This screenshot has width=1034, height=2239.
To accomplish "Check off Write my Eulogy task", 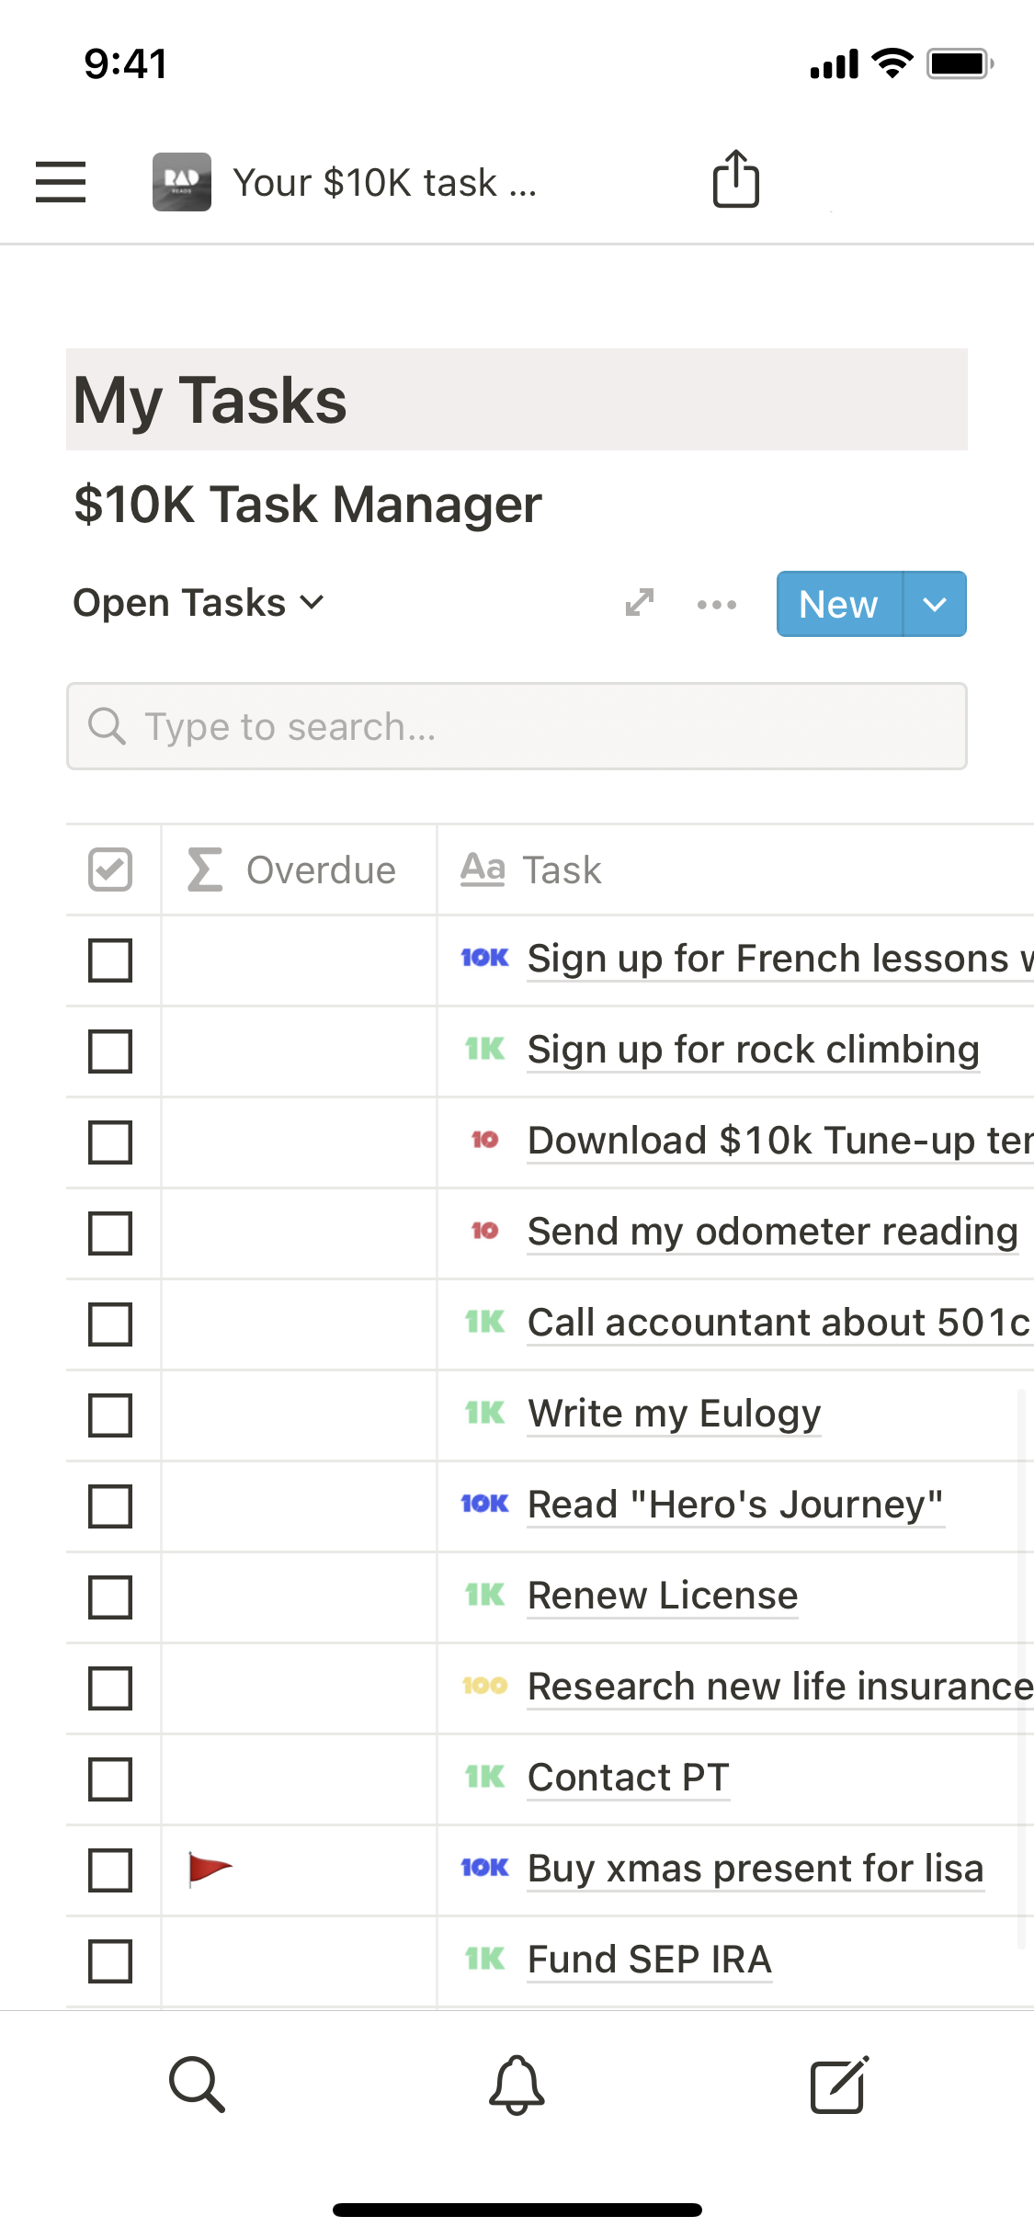I will point(110,1415).
